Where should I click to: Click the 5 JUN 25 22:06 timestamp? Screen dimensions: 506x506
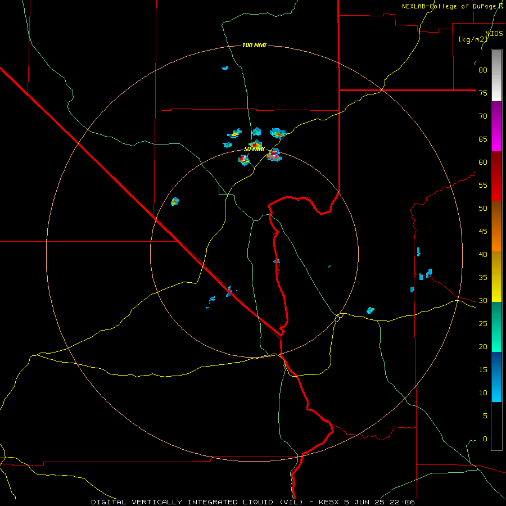[379, 502]
